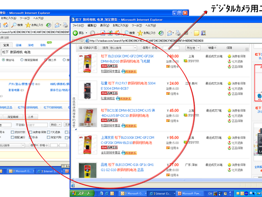Sort results by 销量 sales volume
Screen dimensions: 262x197
click(212, 48)
